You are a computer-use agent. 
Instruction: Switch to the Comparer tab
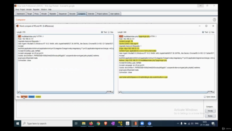point(82,14)
